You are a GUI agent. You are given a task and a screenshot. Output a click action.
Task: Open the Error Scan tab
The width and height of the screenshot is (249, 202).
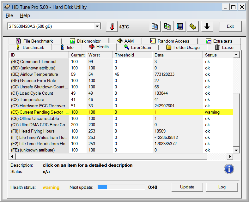137,47
